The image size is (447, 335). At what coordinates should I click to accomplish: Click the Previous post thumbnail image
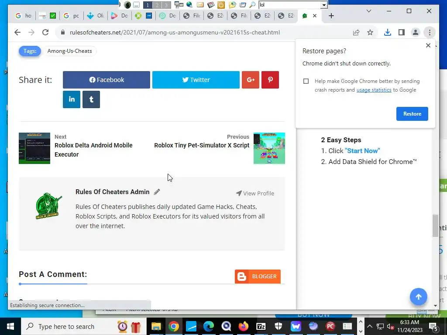pos(269,148)
